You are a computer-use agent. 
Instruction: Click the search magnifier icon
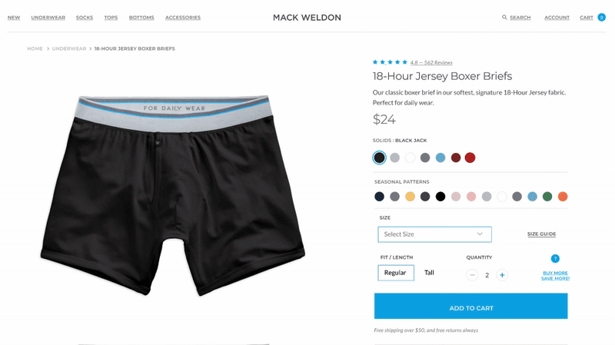pos(504,17)
